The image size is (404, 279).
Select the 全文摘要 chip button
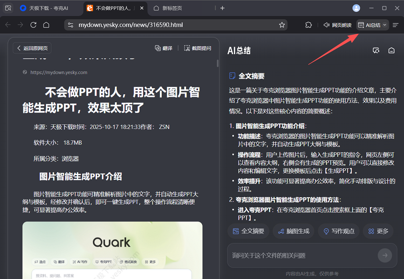tap(248, 231)
